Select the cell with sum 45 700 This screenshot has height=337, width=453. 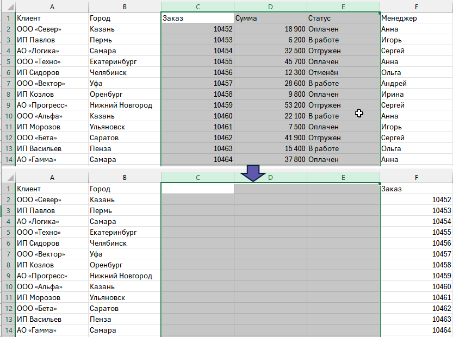(x=270, y=61)
